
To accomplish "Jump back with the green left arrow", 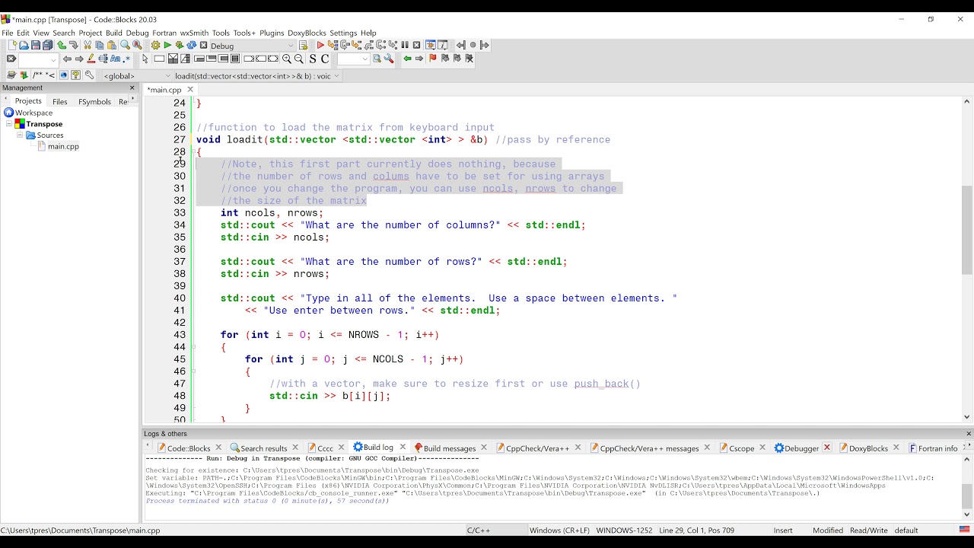I will (407, 59).
